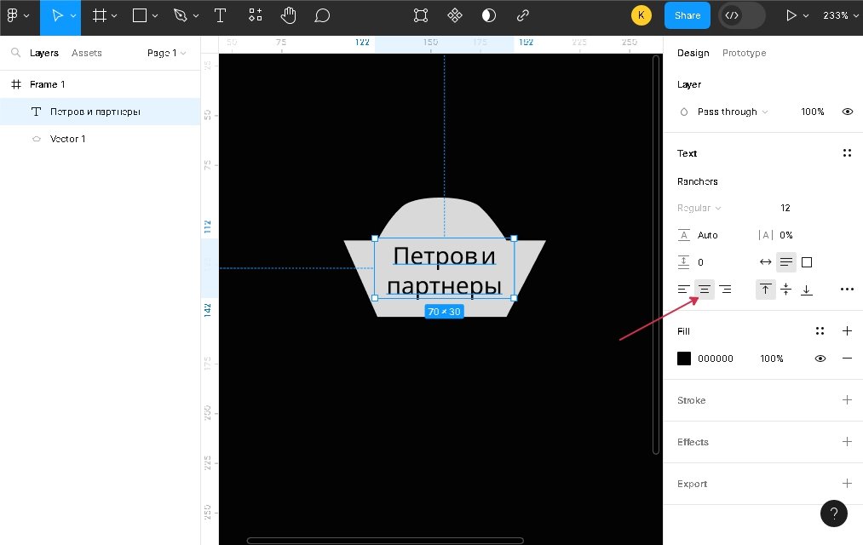Select the Vector 1 layer

click(x=68, y=139)
